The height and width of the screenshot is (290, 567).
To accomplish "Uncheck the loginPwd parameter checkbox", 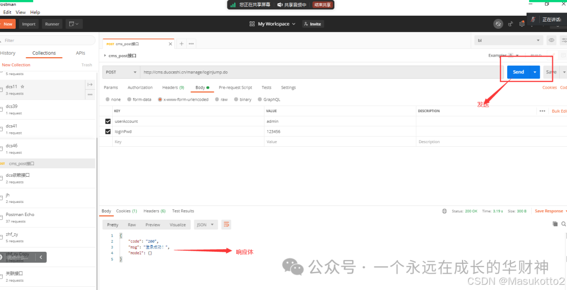I will pyautogui.click(x=108, y=132).
